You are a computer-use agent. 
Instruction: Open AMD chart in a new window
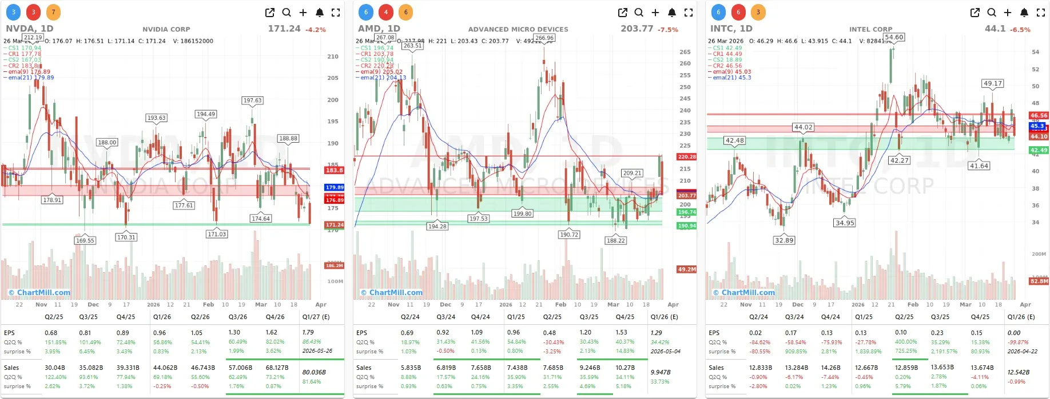click(623, 13)
